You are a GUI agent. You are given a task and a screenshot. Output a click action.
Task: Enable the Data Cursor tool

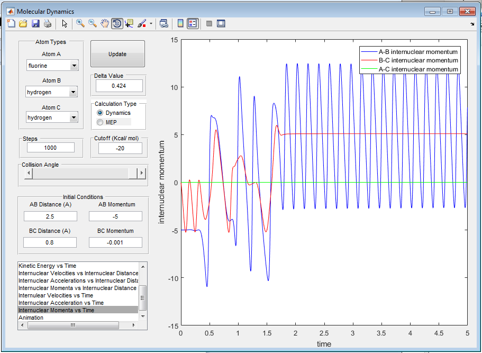click(x=129, y=23)
